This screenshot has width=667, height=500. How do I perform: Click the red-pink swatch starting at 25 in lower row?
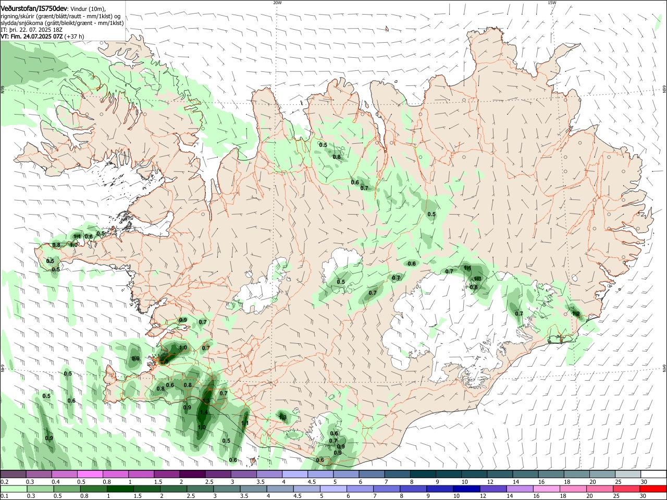(x=626, y=489)
